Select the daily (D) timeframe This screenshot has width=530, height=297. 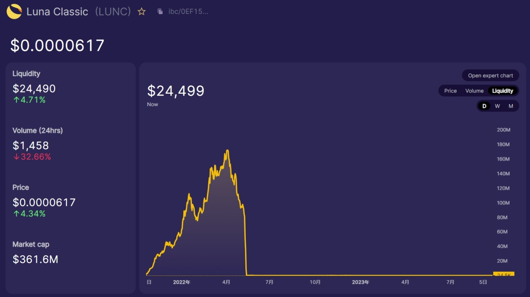point(484,106)
